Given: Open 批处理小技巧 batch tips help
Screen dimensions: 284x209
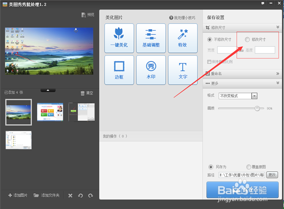Looking at the screenshot, I should (182, 18).
